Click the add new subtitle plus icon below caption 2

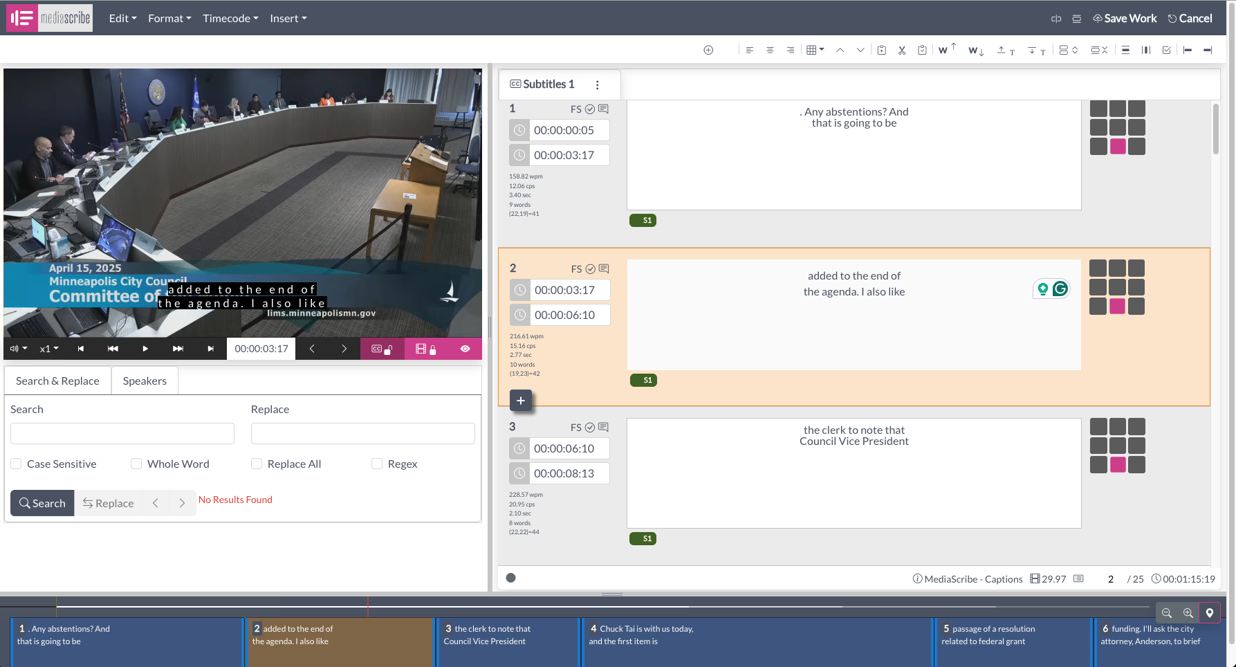click(x=521, y=400)
